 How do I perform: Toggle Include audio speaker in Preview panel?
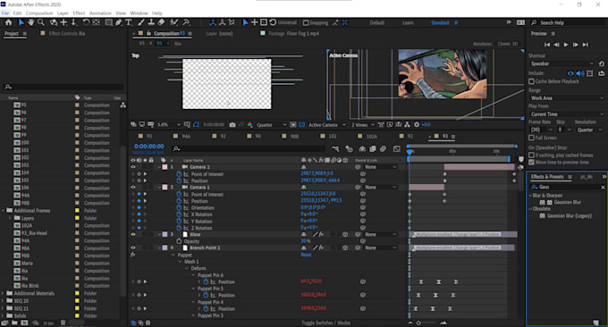(580, 73)
